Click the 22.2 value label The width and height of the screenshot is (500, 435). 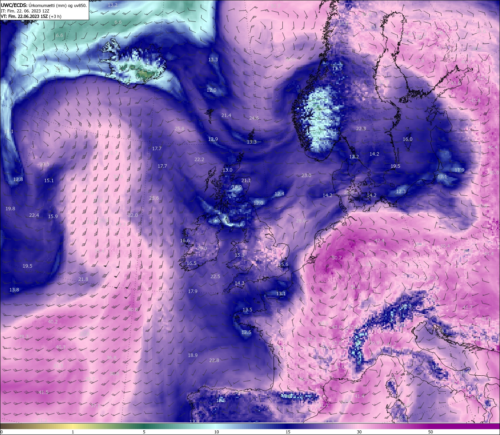(199, 160)
